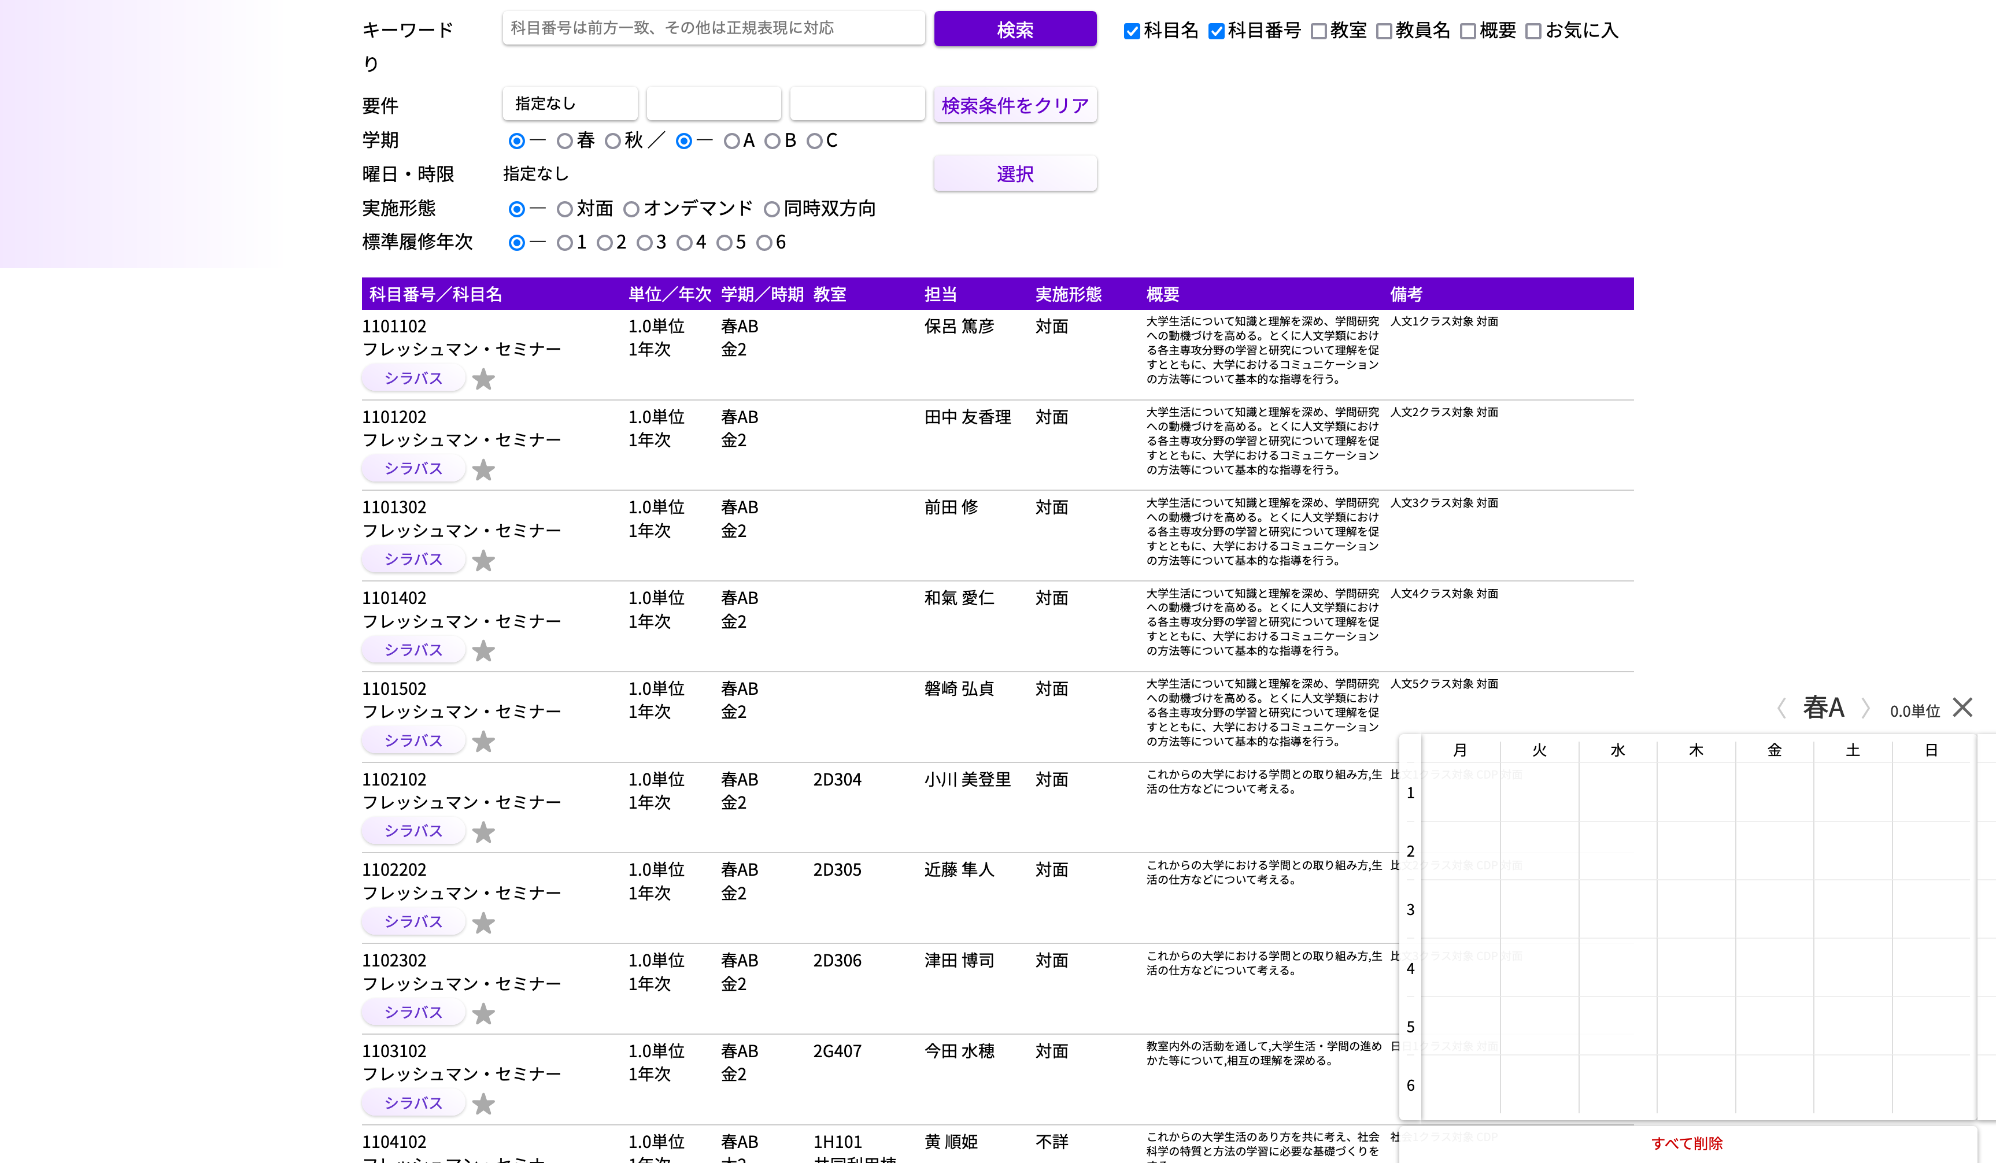Favorite course 1103102 with star icon
Screen dimensions: 1996x1163
[x=483, y=1103]
